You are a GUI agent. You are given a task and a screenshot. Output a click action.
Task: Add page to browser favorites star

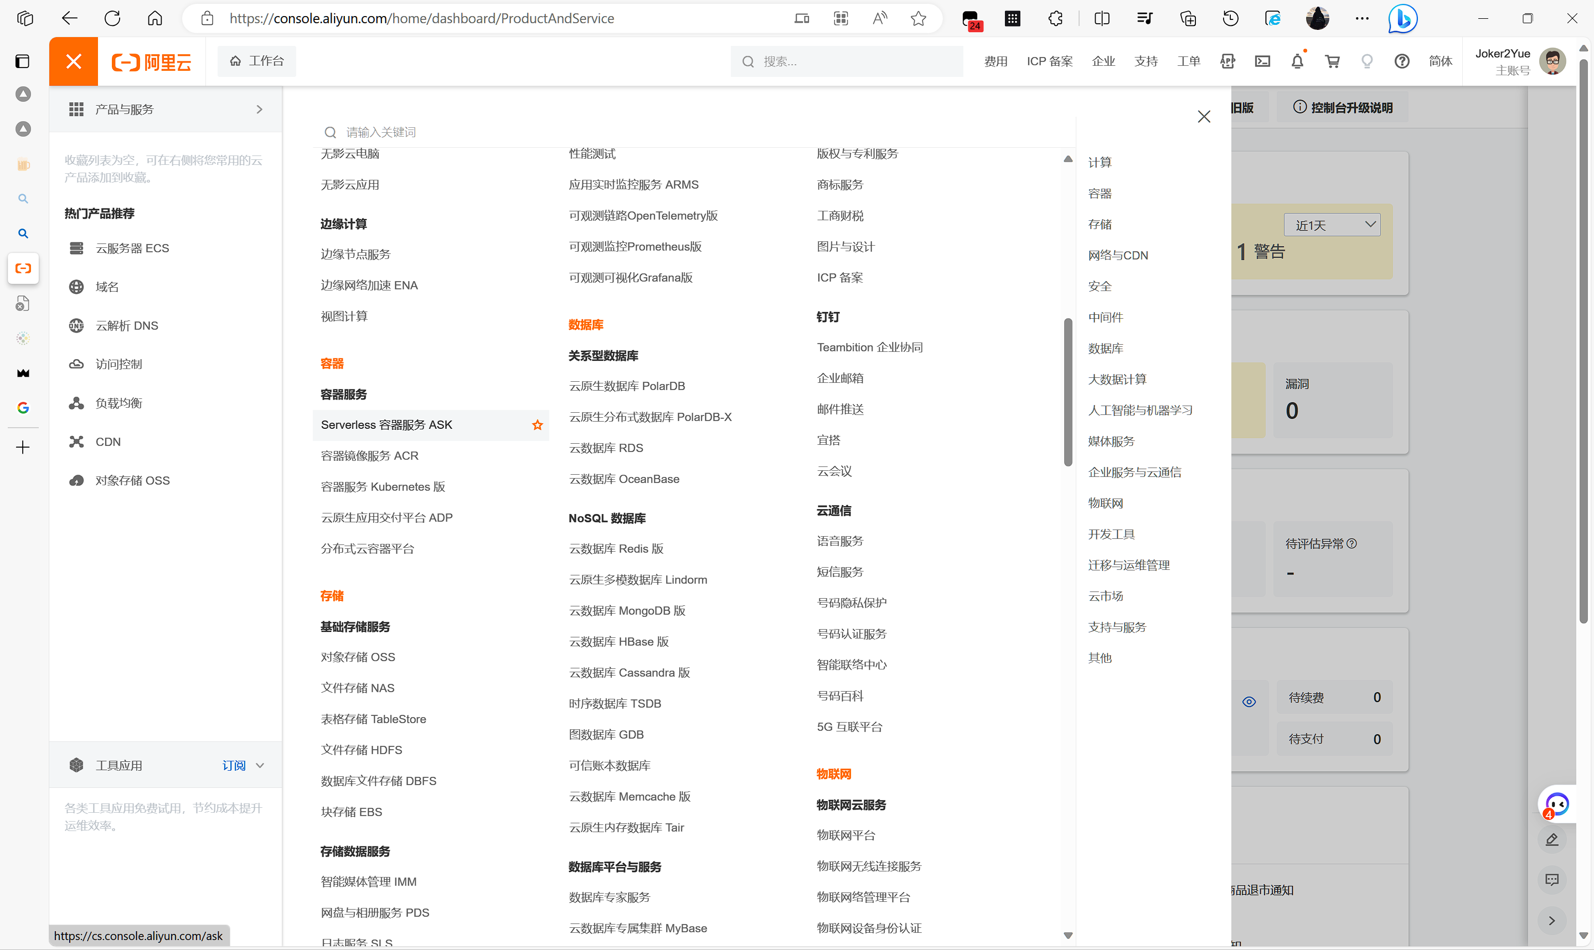coord(919,19)
